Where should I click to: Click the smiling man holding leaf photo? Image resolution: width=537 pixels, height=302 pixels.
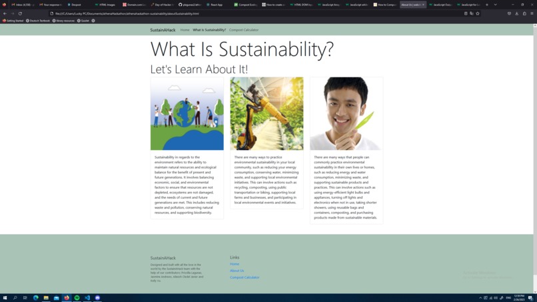click(346, 113)
